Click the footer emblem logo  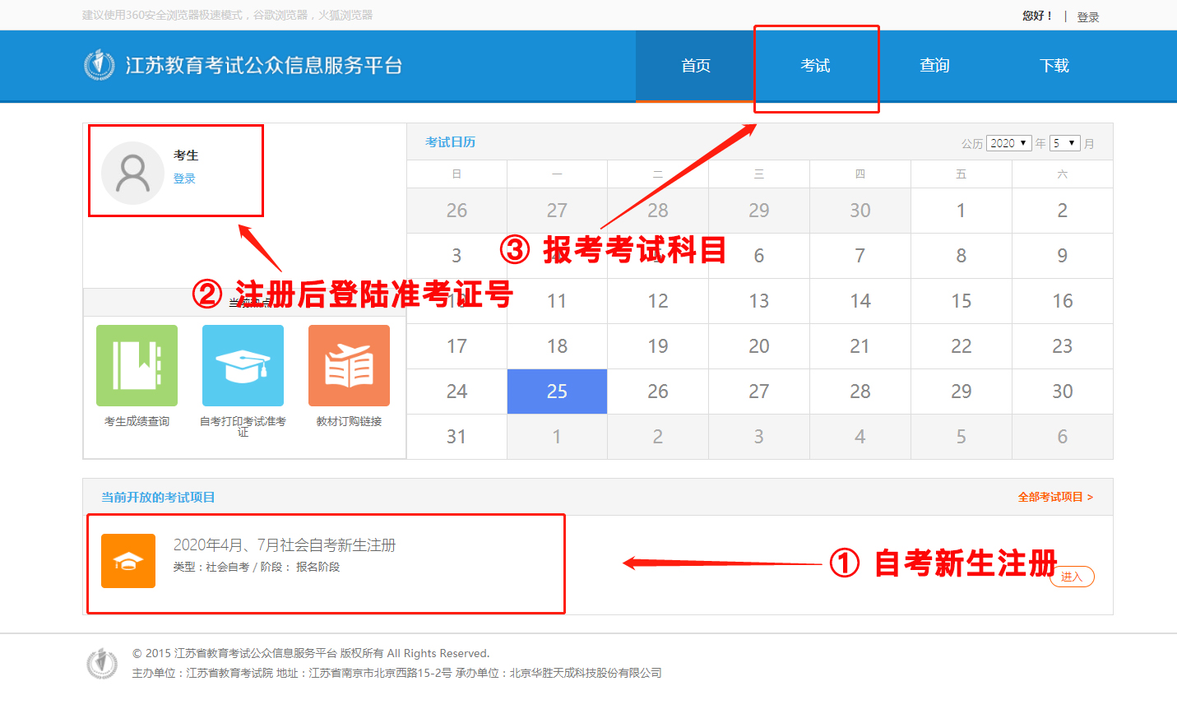coord(102,663)
